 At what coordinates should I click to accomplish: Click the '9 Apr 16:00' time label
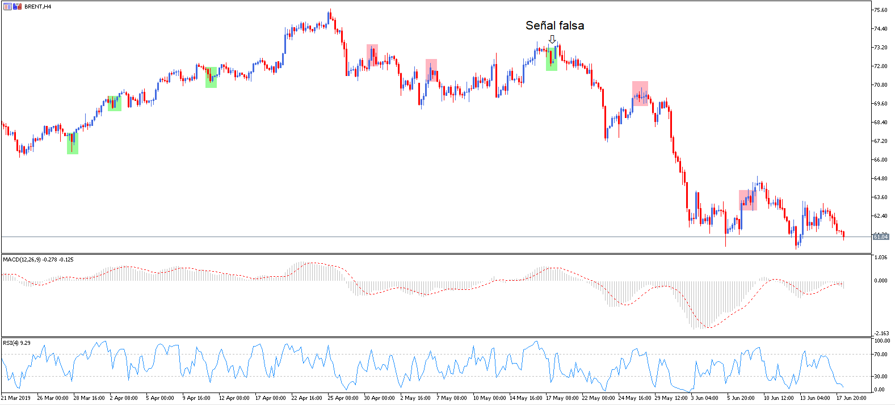[x=196, y=398]
